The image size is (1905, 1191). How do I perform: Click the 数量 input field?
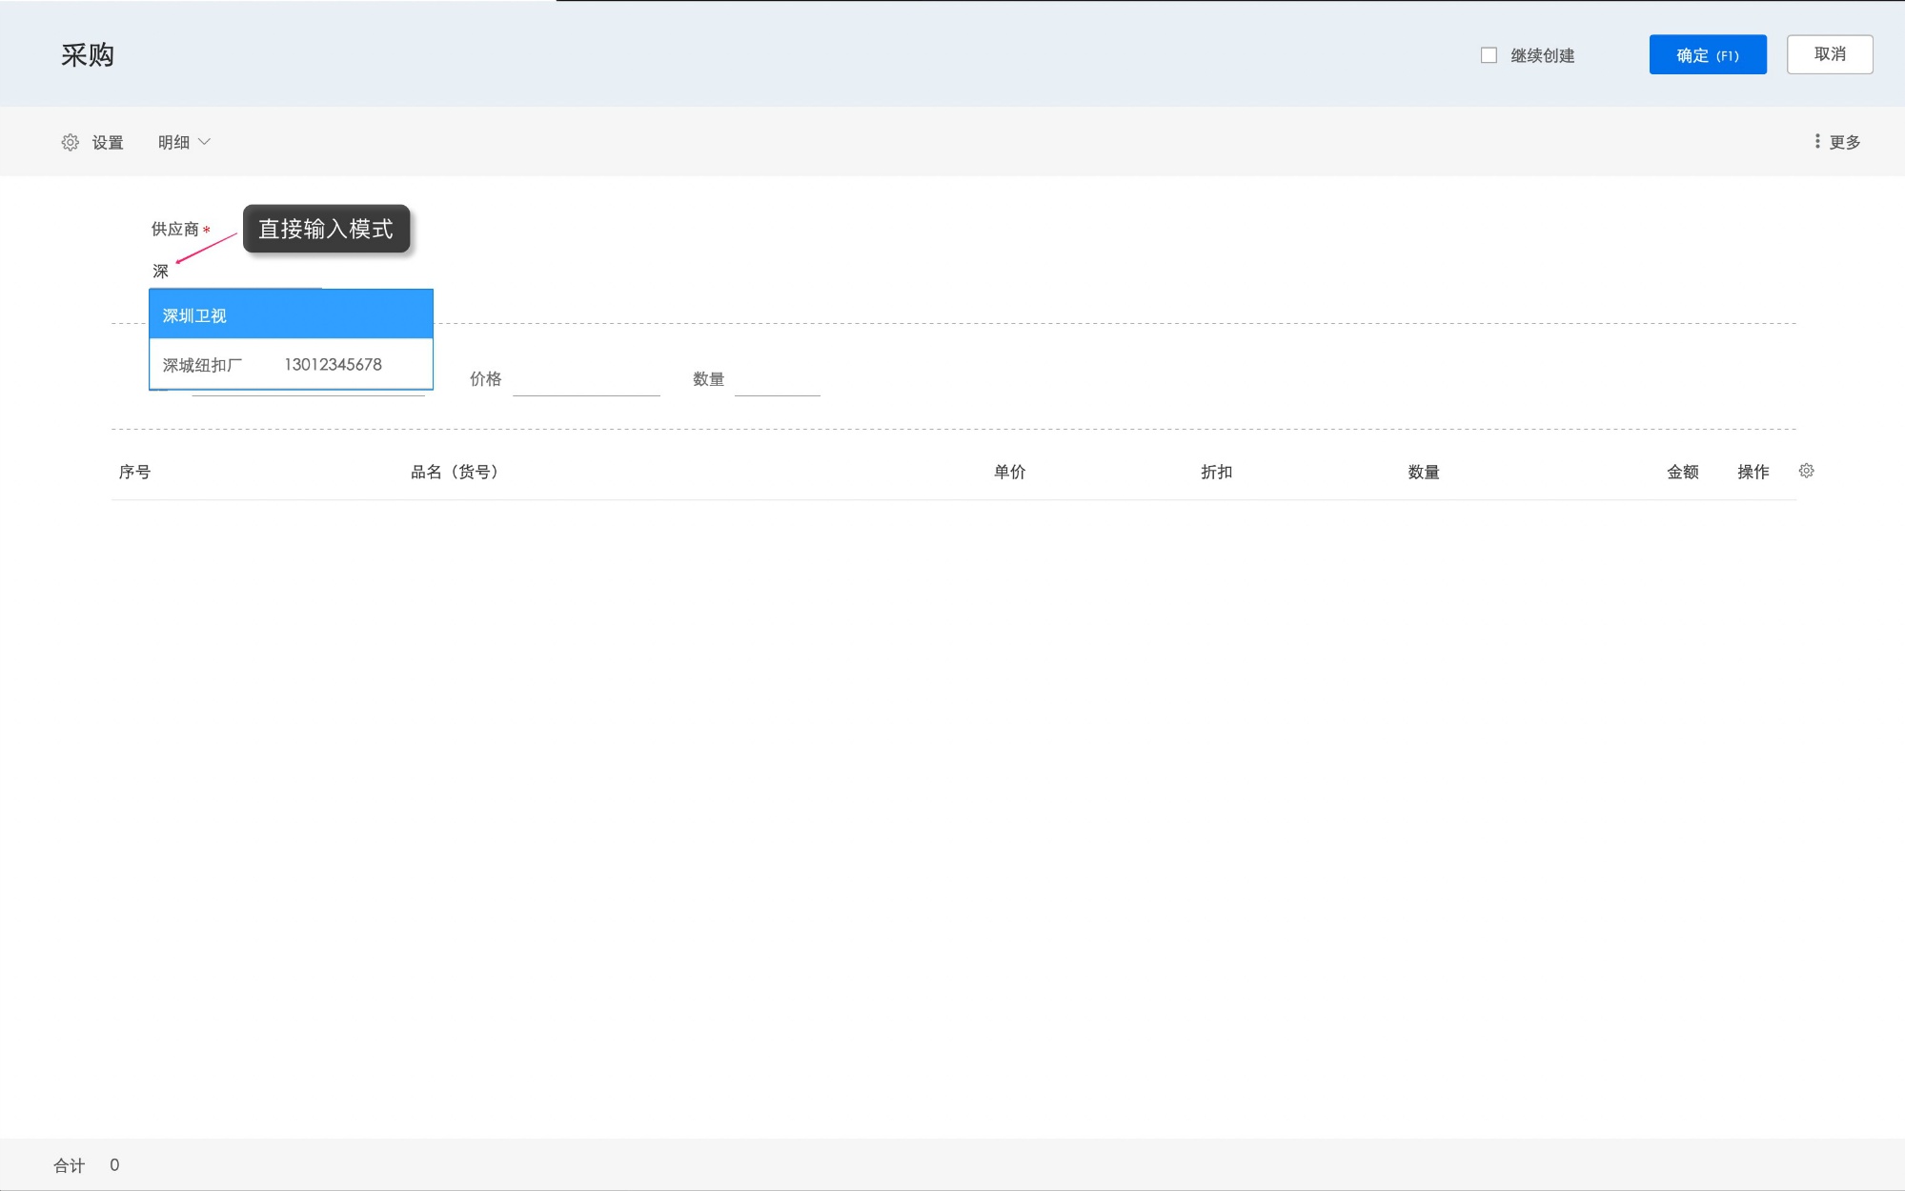(x=777, y=380)
